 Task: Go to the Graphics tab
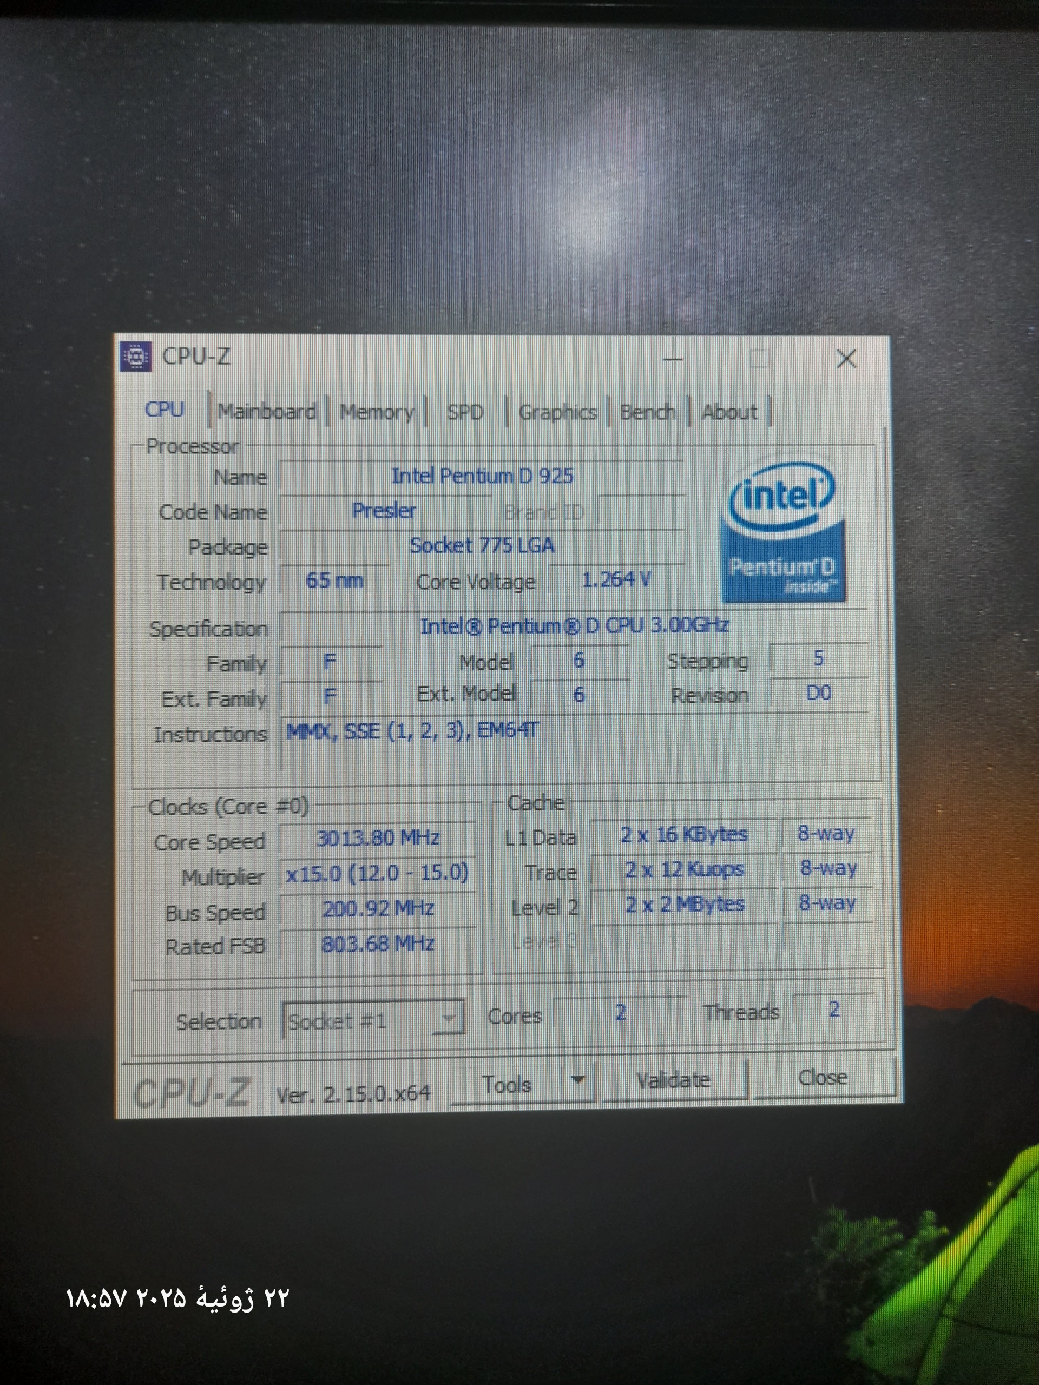(x=557, y=412)
